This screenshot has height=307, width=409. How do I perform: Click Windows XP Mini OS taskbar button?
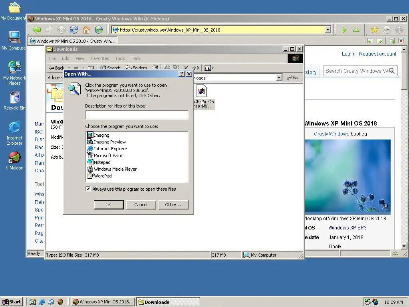click(x=103, y=302)
